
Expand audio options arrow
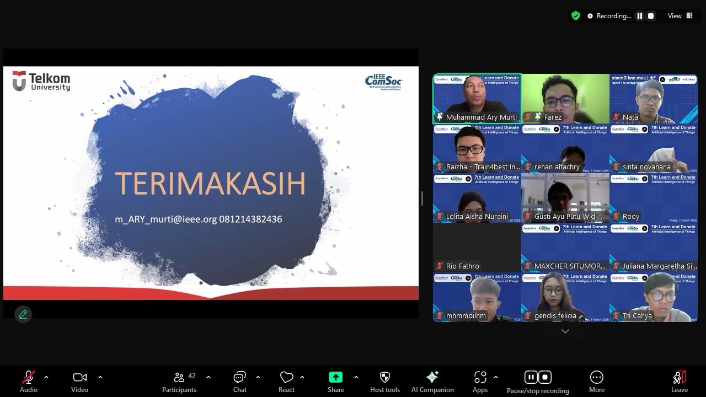click(x=46, y=378)
